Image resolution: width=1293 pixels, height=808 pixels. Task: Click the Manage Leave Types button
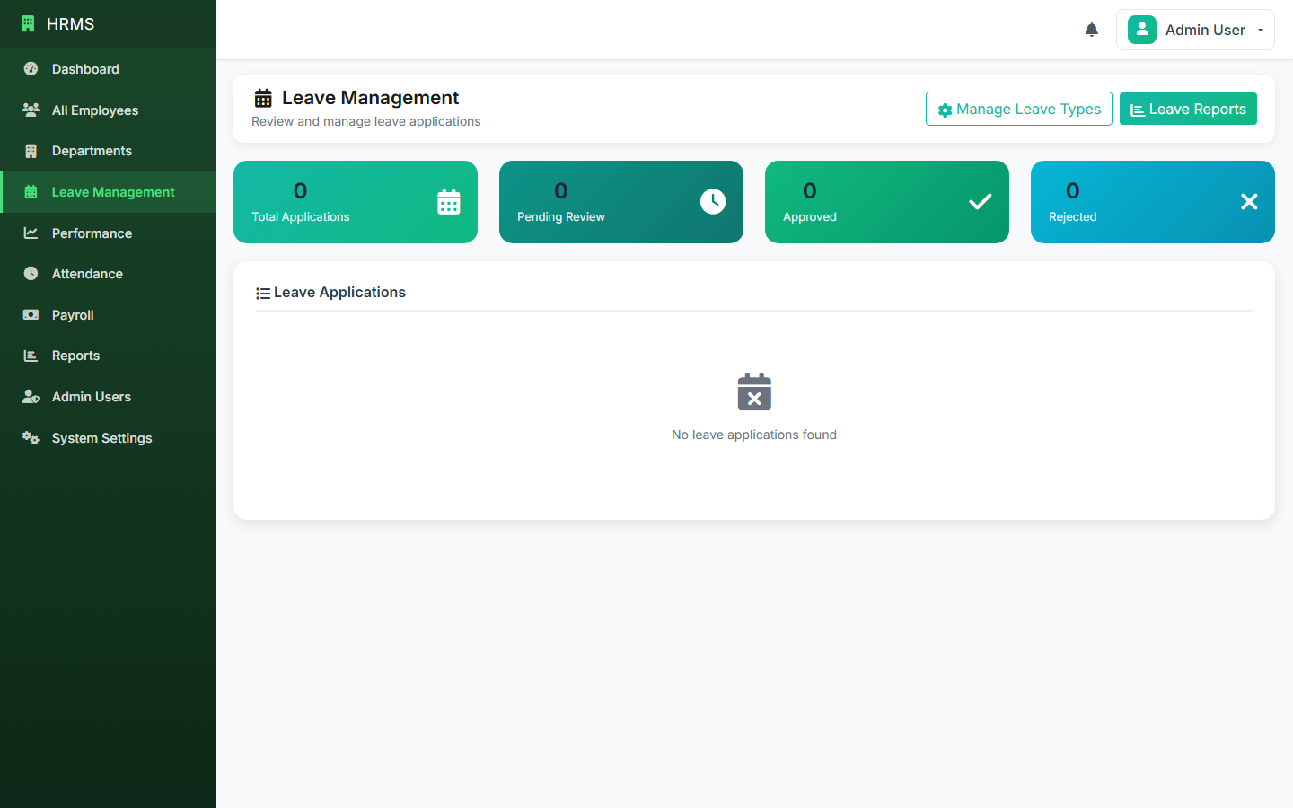(x=1019, y=109)
